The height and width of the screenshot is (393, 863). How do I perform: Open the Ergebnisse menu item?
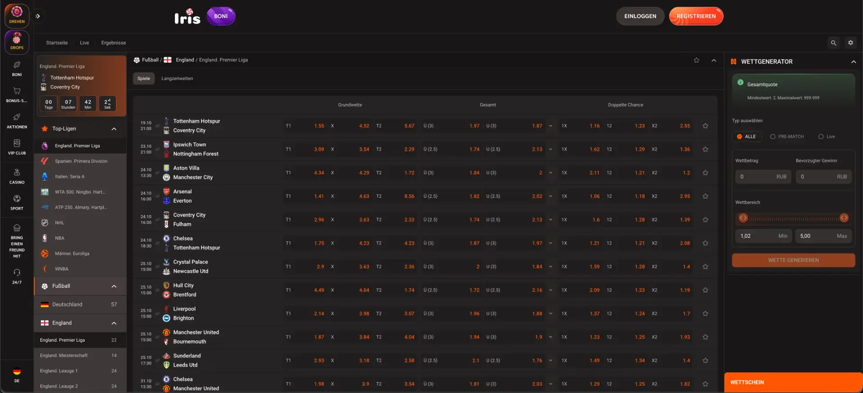point(114,43)
